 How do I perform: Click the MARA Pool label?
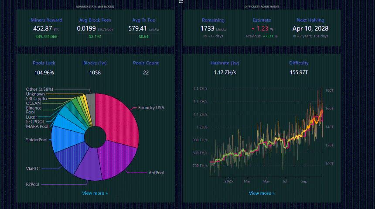point(37,126)
